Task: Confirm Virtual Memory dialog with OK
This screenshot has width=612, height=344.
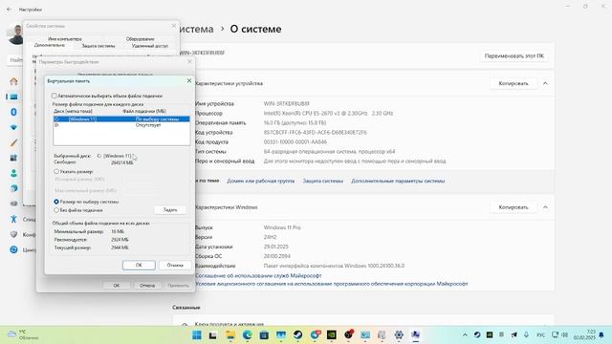Action: tap(139, 266)
